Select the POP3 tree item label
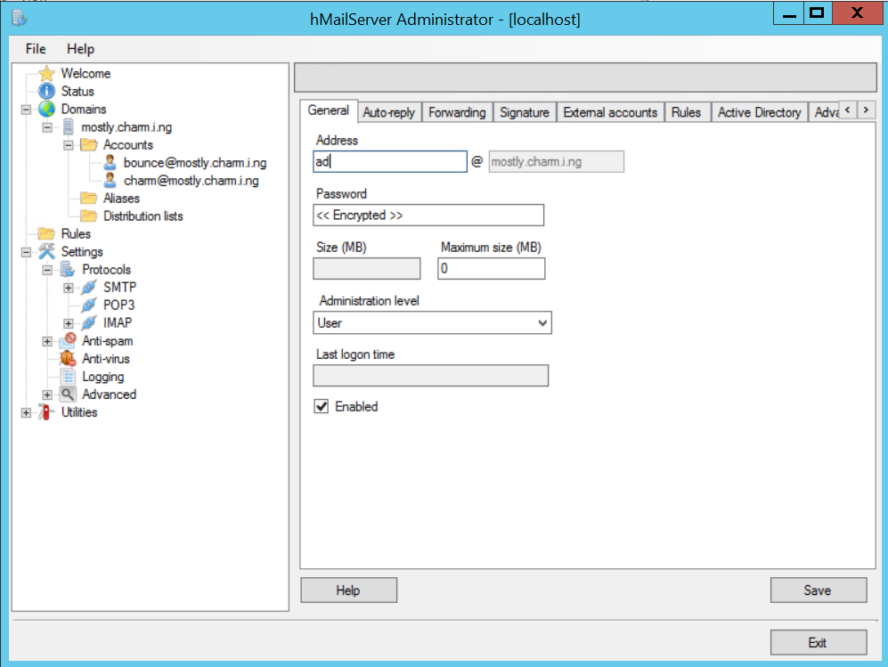Viewport: 888px width, 667px height. [x=119, y=305]
